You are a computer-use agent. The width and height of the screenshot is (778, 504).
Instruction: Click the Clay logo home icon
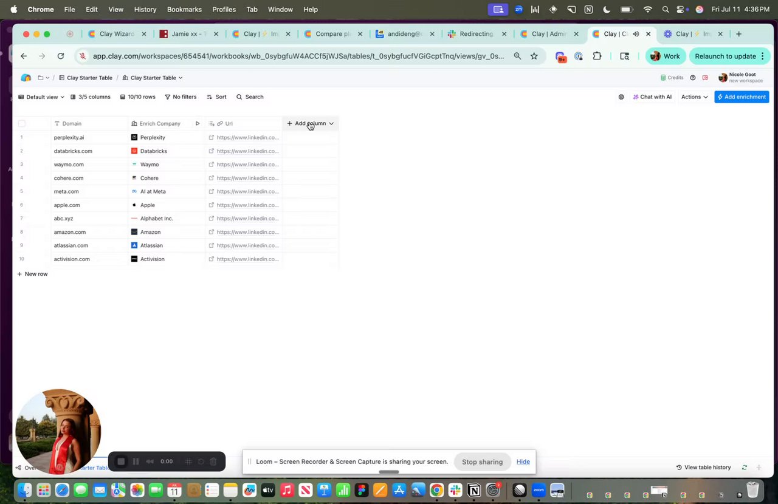coord(26,78)
